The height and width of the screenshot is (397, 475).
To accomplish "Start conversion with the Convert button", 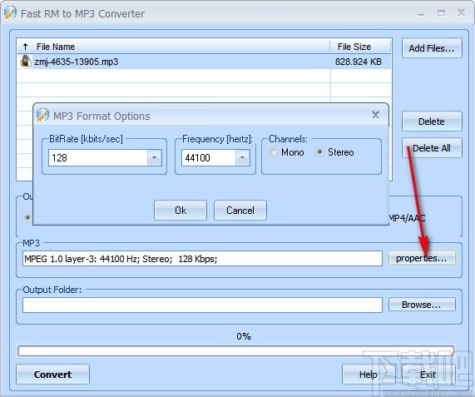I will pyautogui.click(x=52, y=375).
